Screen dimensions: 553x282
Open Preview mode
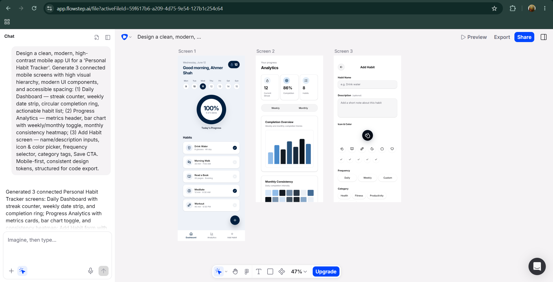(474, 37)
